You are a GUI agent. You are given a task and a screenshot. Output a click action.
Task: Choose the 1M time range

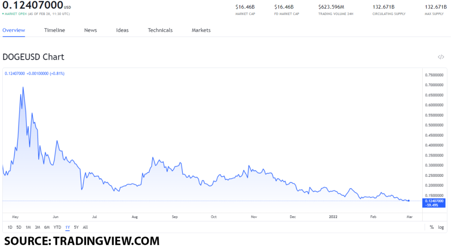click(x=28, y=227)
